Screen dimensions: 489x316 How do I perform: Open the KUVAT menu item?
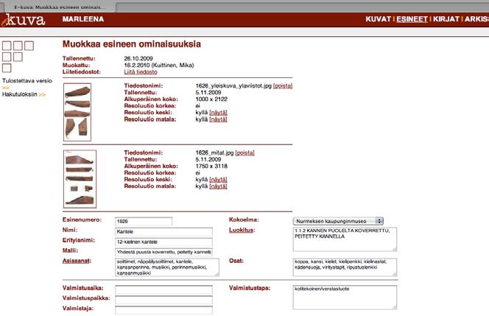pos(378,19)
